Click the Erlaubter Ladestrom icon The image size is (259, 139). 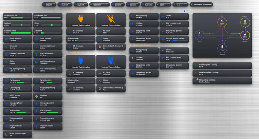pos(6,54)
